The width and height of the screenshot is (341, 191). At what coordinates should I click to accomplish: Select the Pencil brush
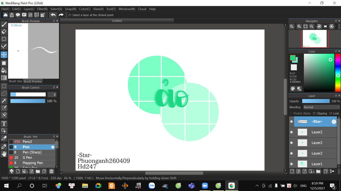[x=32, y=142]
